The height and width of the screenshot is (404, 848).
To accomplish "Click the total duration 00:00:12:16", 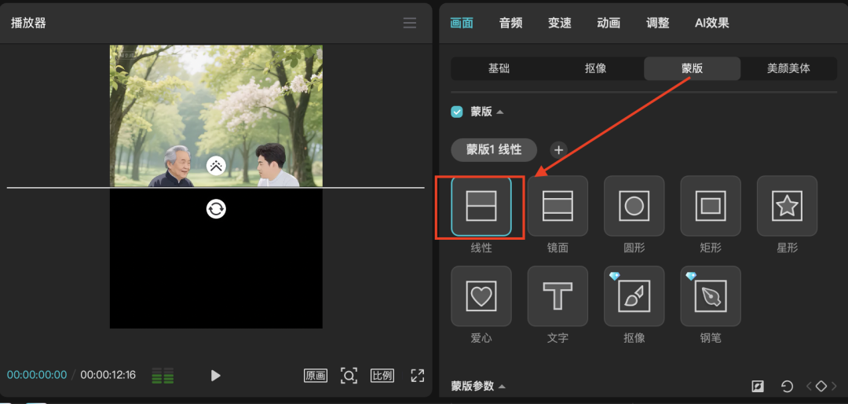I will (108, 375).
